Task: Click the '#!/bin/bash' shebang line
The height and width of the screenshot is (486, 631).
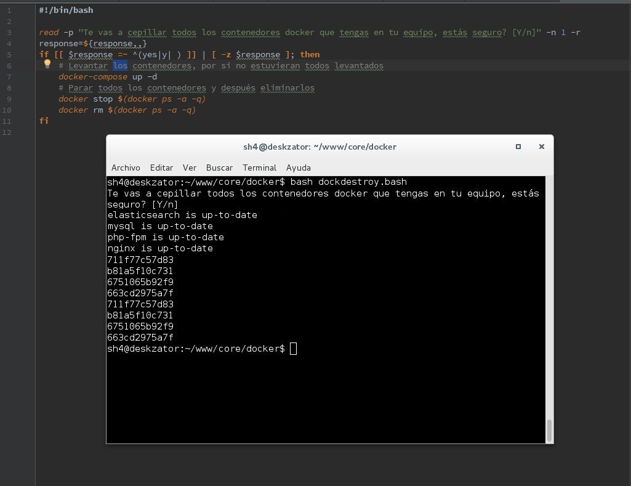Action: [66, 10]
